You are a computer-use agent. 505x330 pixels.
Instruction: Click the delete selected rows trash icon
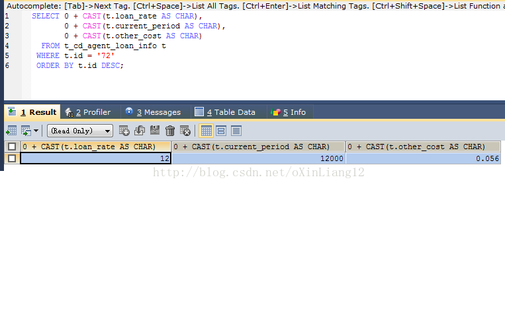click(x=170, y=131)
